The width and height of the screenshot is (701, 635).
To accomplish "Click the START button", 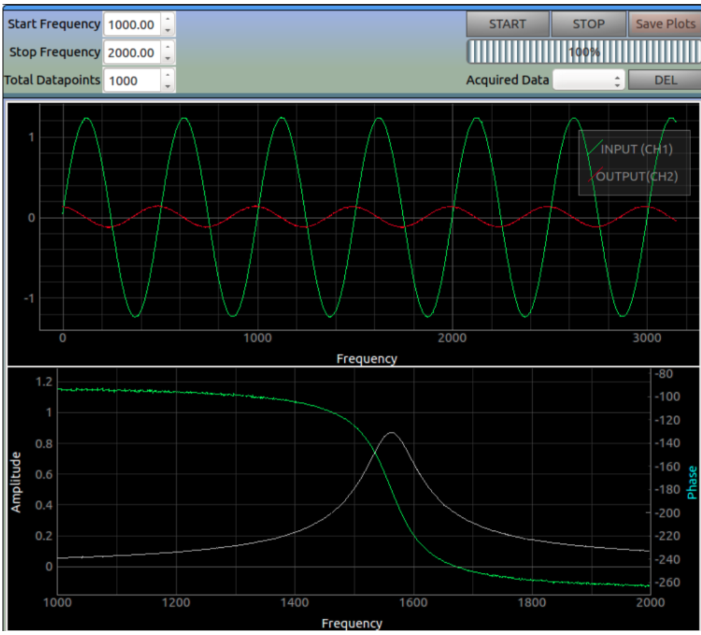I will pyautogui.click(x=507, y=24).
